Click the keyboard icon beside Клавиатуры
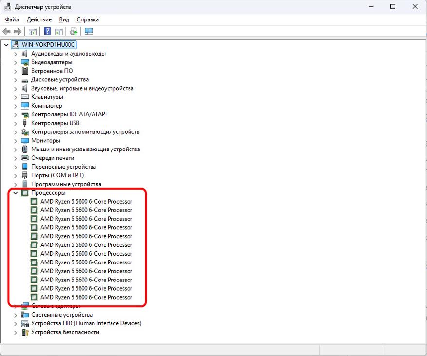Screen dimensions: 427x356 tap(25, 97)
